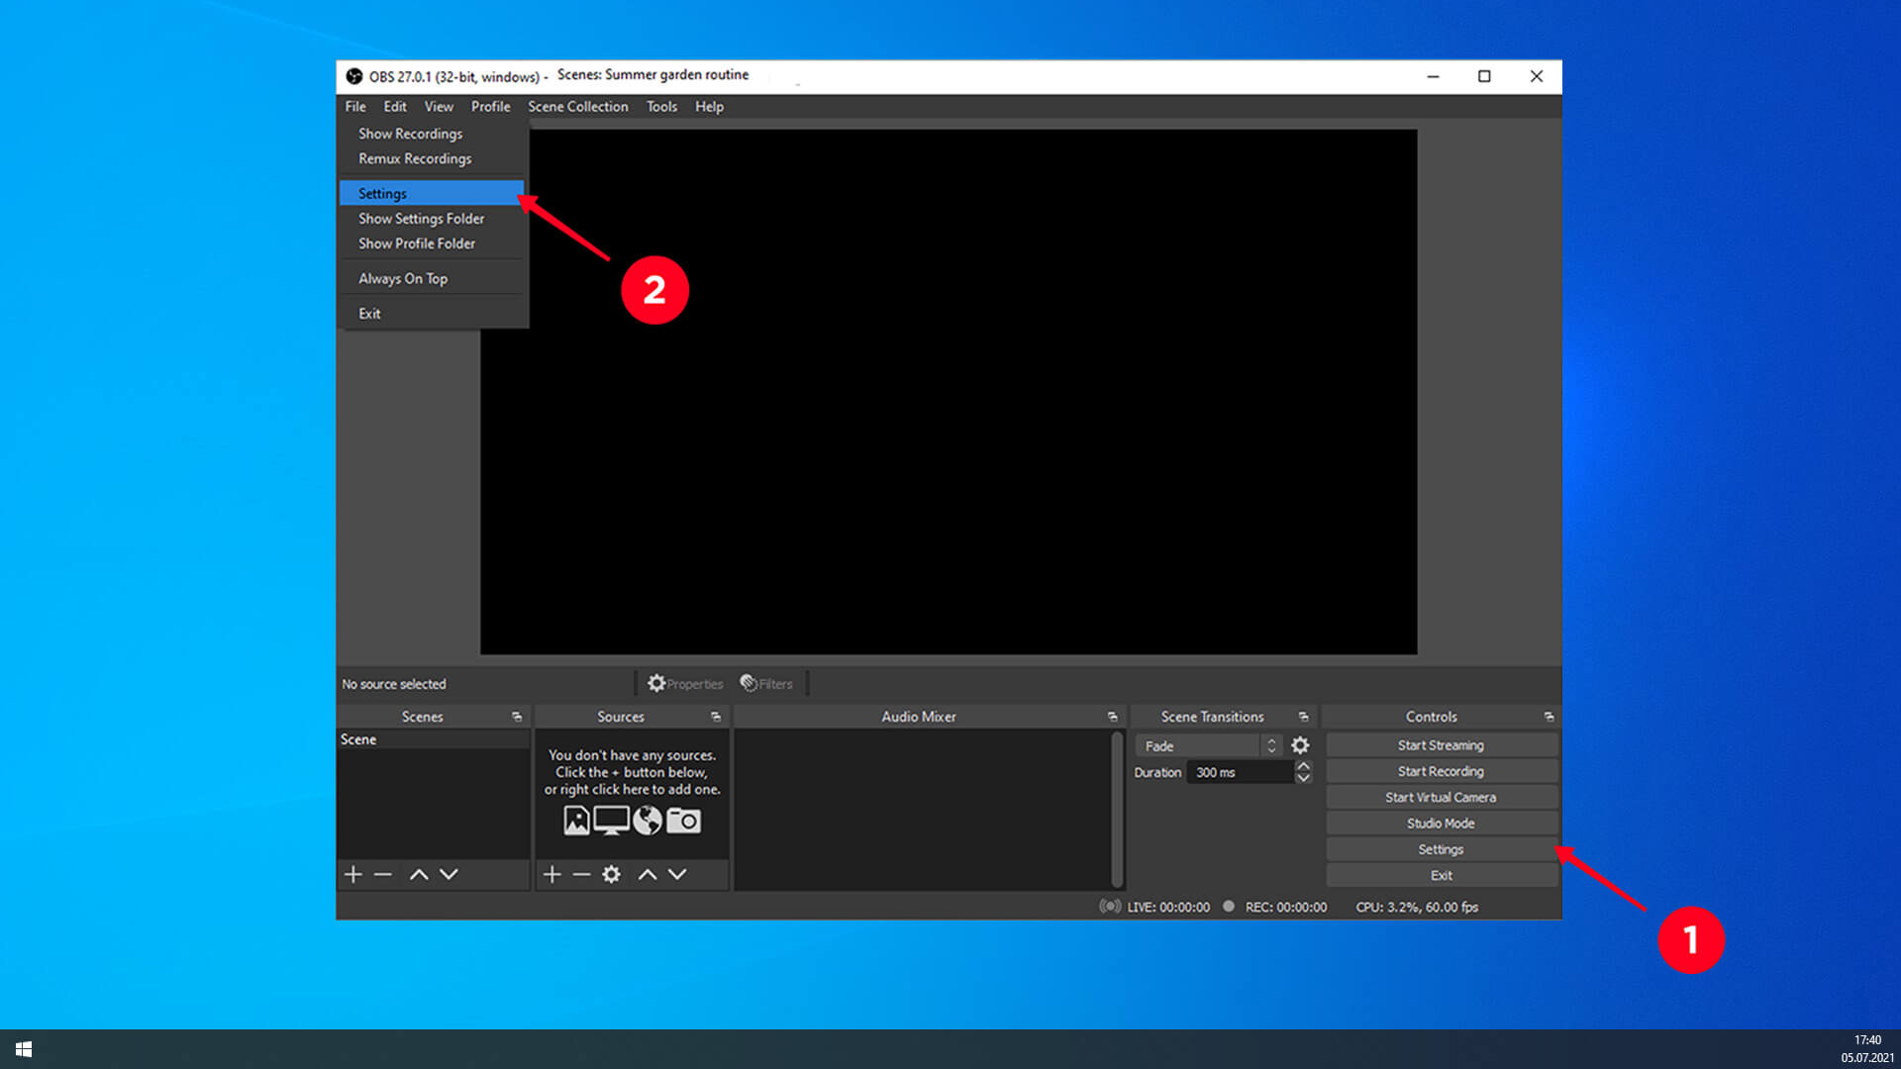Viewport: 1901px width, 1069px height.
Task: Click the LIVE: 00:00:00 timer text
Action: click(1168, 907)
